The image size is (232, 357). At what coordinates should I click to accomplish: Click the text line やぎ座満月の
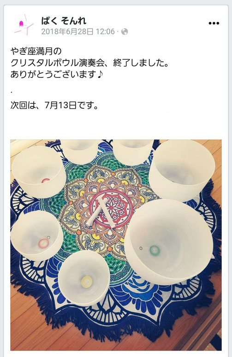[x=36, y=51]
